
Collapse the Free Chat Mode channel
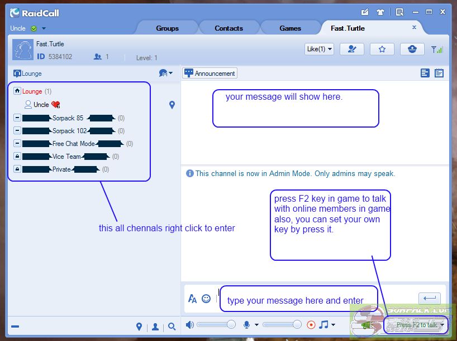(x=17, y=143)
